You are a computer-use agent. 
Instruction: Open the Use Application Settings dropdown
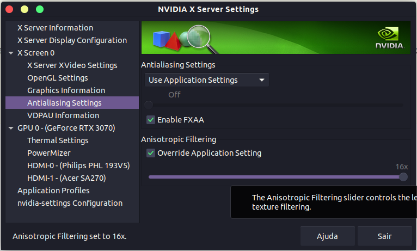pos(207,80)
